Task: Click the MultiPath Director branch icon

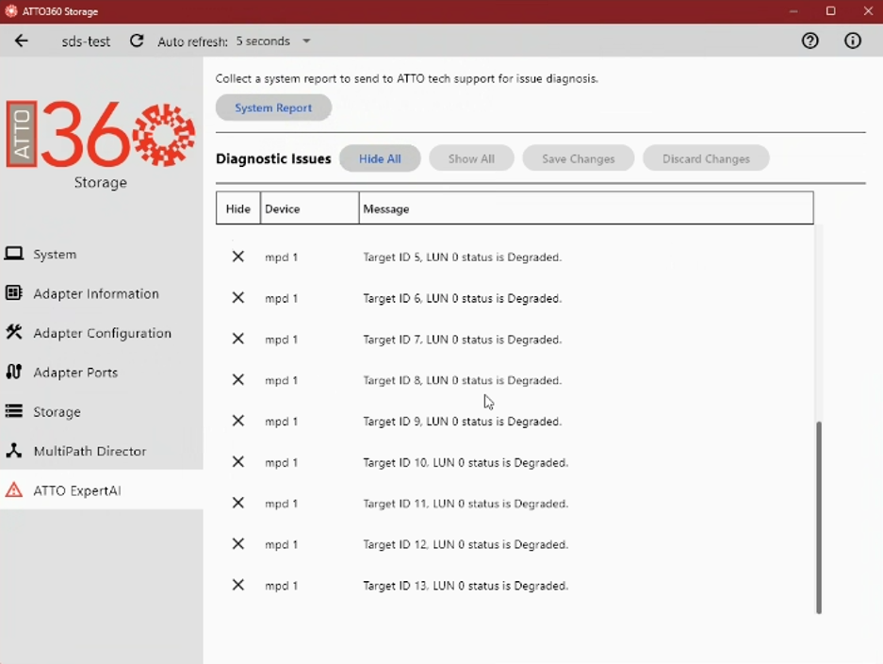Action: point(14,451)
